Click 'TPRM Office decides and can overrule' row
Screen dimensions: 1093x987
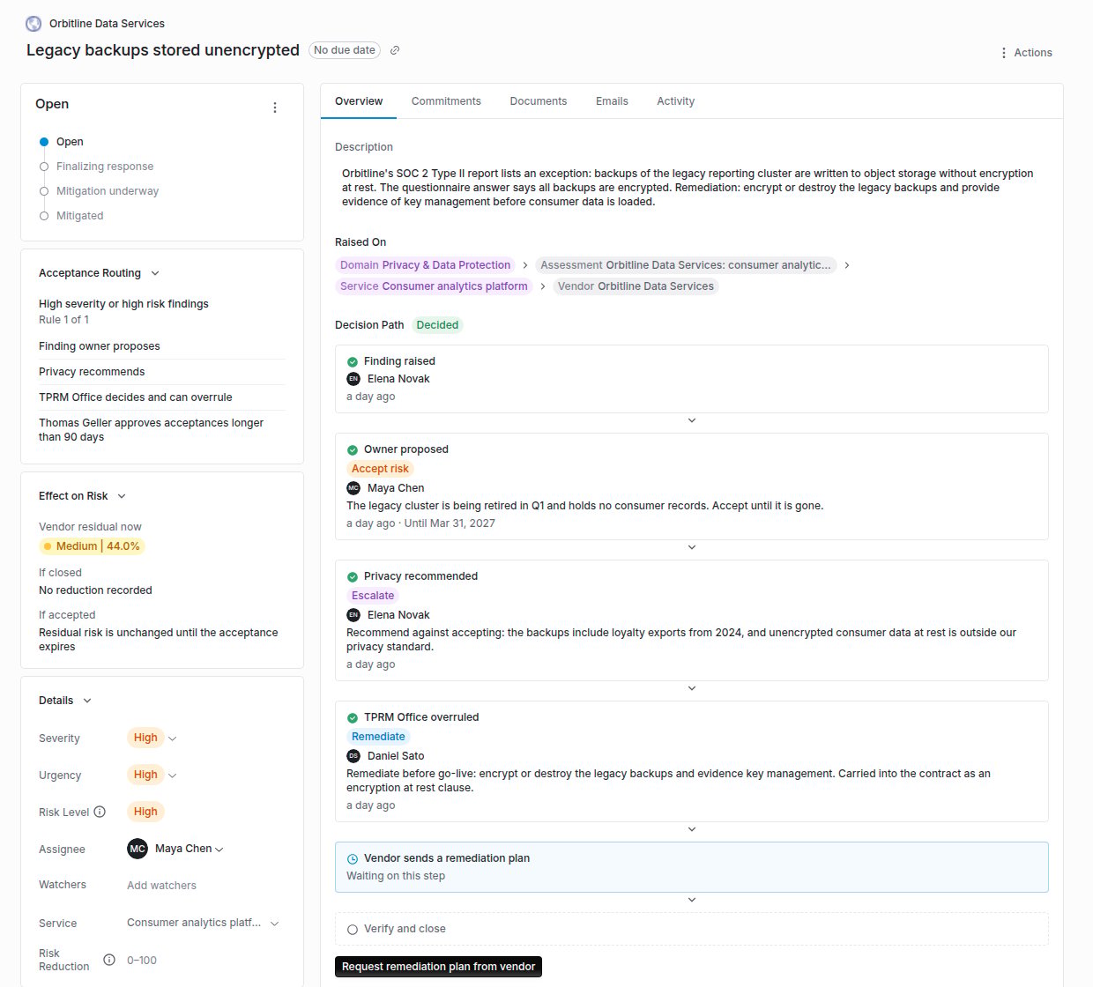tap(161, 397)
